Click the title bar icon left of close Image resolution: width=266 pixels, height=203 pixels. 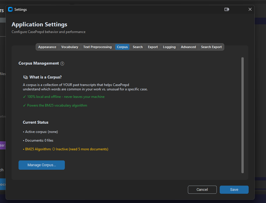[x=227, y=9]
